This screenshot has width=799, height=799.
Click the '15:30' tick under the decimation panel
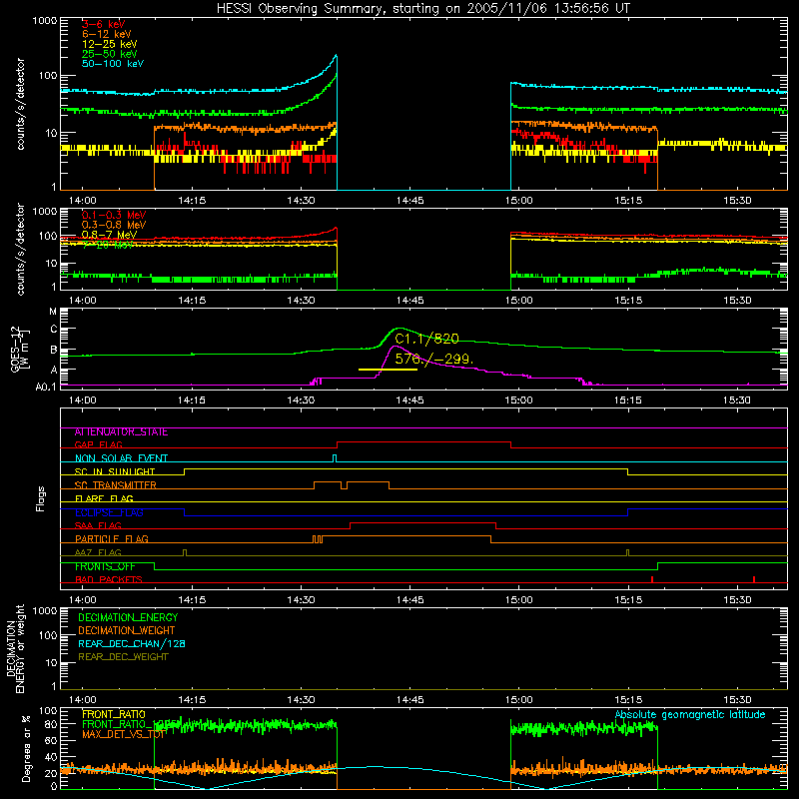(737, 700)
